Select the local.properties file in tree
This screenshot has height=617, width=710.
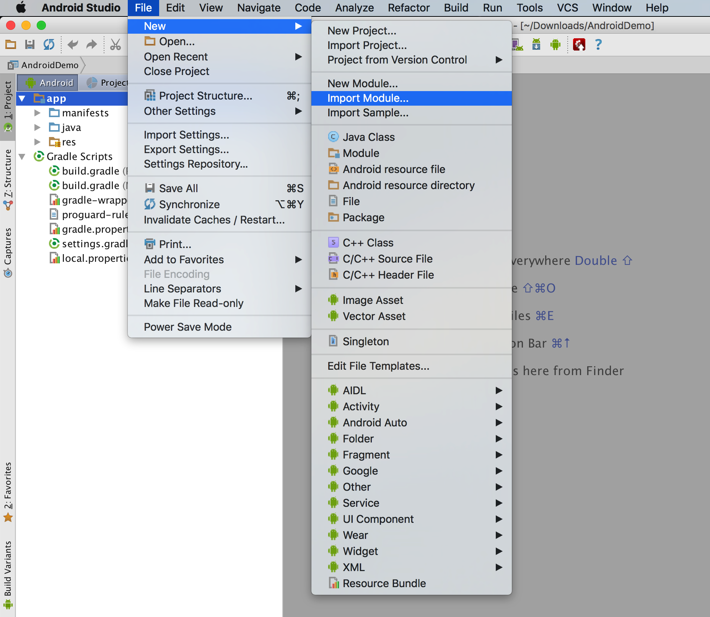(89, 258)
